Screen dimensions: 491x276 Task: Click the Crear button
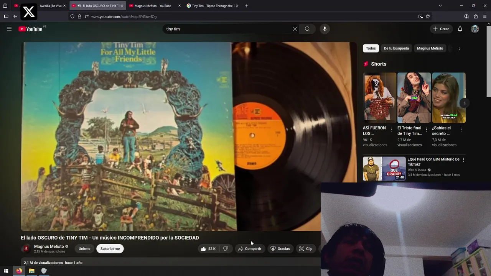pyautogui.click(x=441, y=29)
